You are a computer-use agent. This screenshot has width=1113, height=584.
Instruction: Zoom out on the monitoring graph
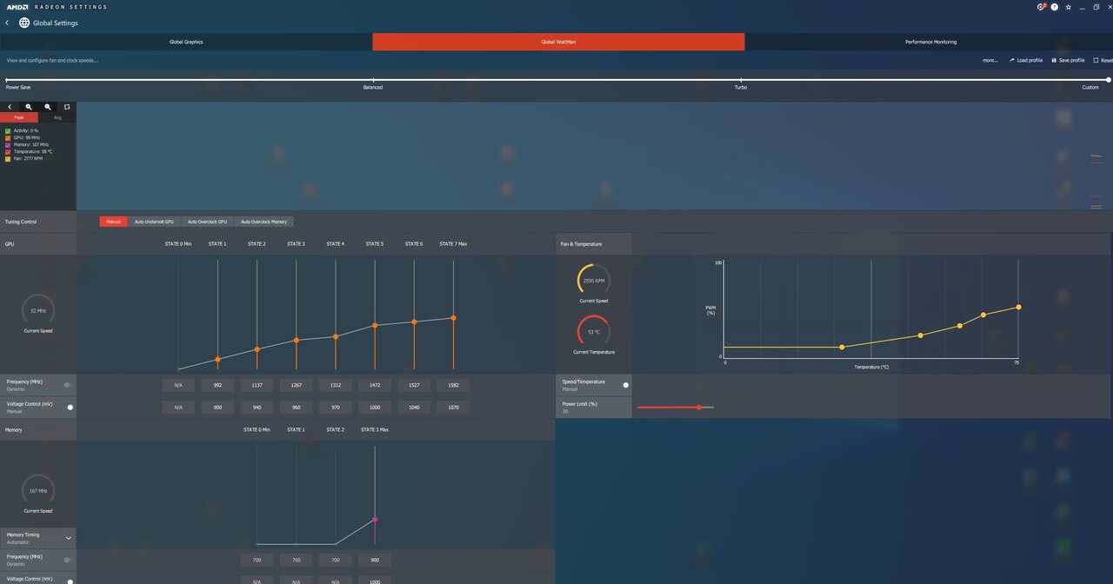click(x=48, y=107)
